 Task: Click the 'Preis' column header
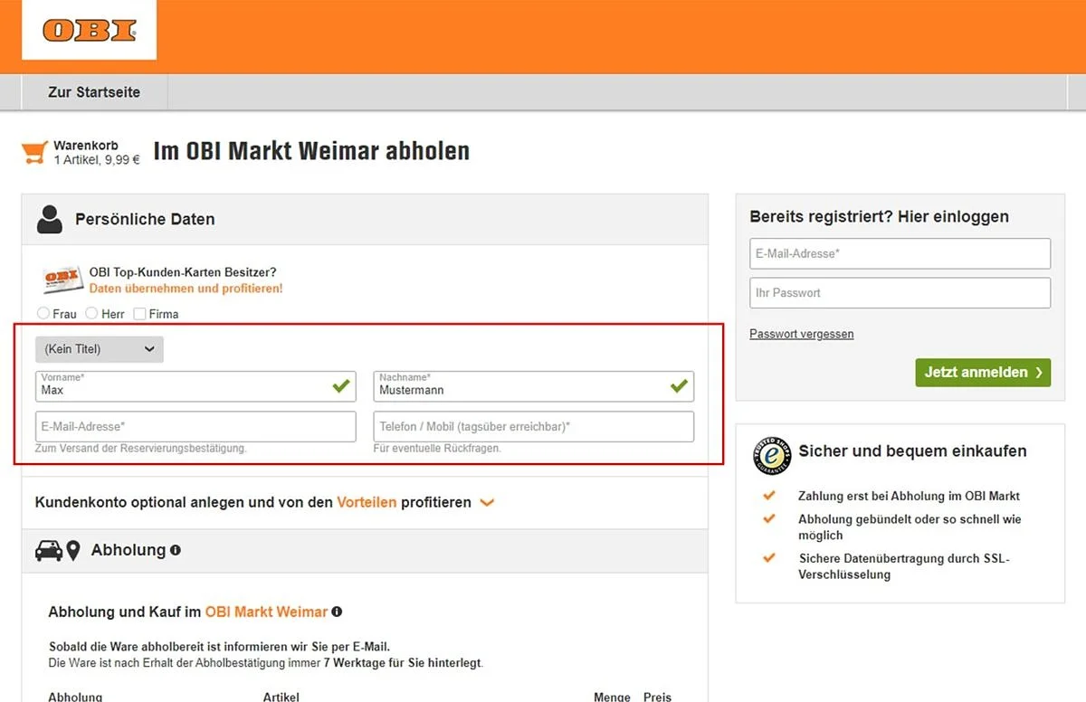pyautogui.click(x=657, y=697)
